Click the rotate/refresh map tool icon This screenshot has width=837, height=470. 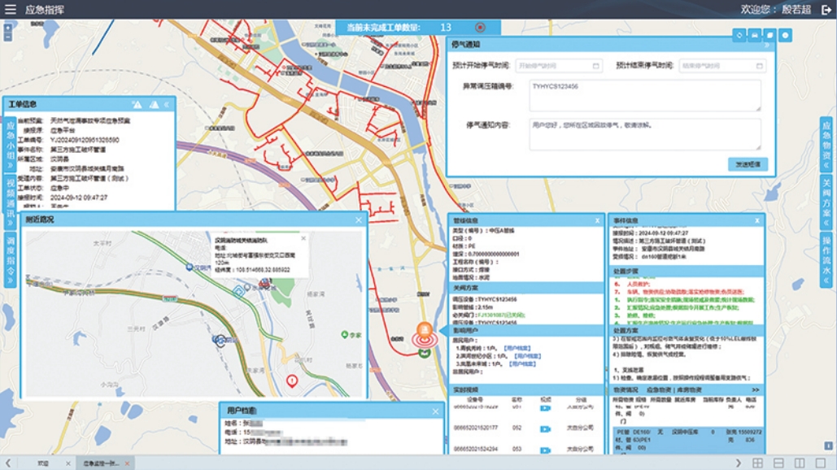[x=739, y=35]
